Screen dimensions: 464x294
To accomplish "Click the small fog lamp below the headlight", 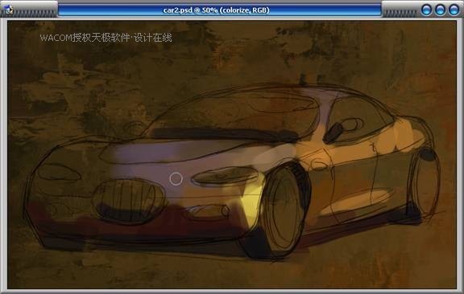I will coord(207,211).
